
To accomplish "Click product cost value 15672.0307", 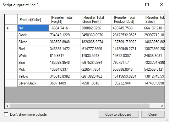I will pos(127,56).
